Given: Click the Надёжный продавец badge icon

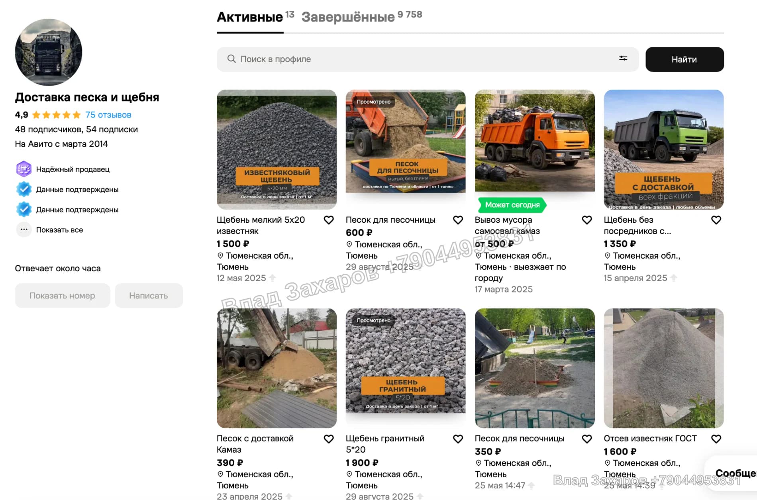Looking at the screenshot, I should 24,169.
